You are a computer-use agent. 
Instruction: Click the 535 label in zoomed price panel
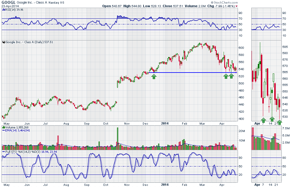coord(285,111)
